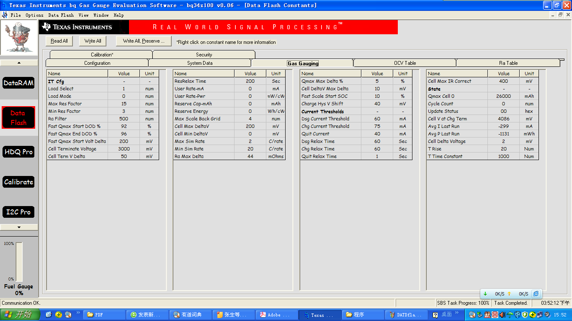The width and height of the screenshot is (572, 321).
Task: Click the taskbar clock showing 15:52
Action: 560,315
